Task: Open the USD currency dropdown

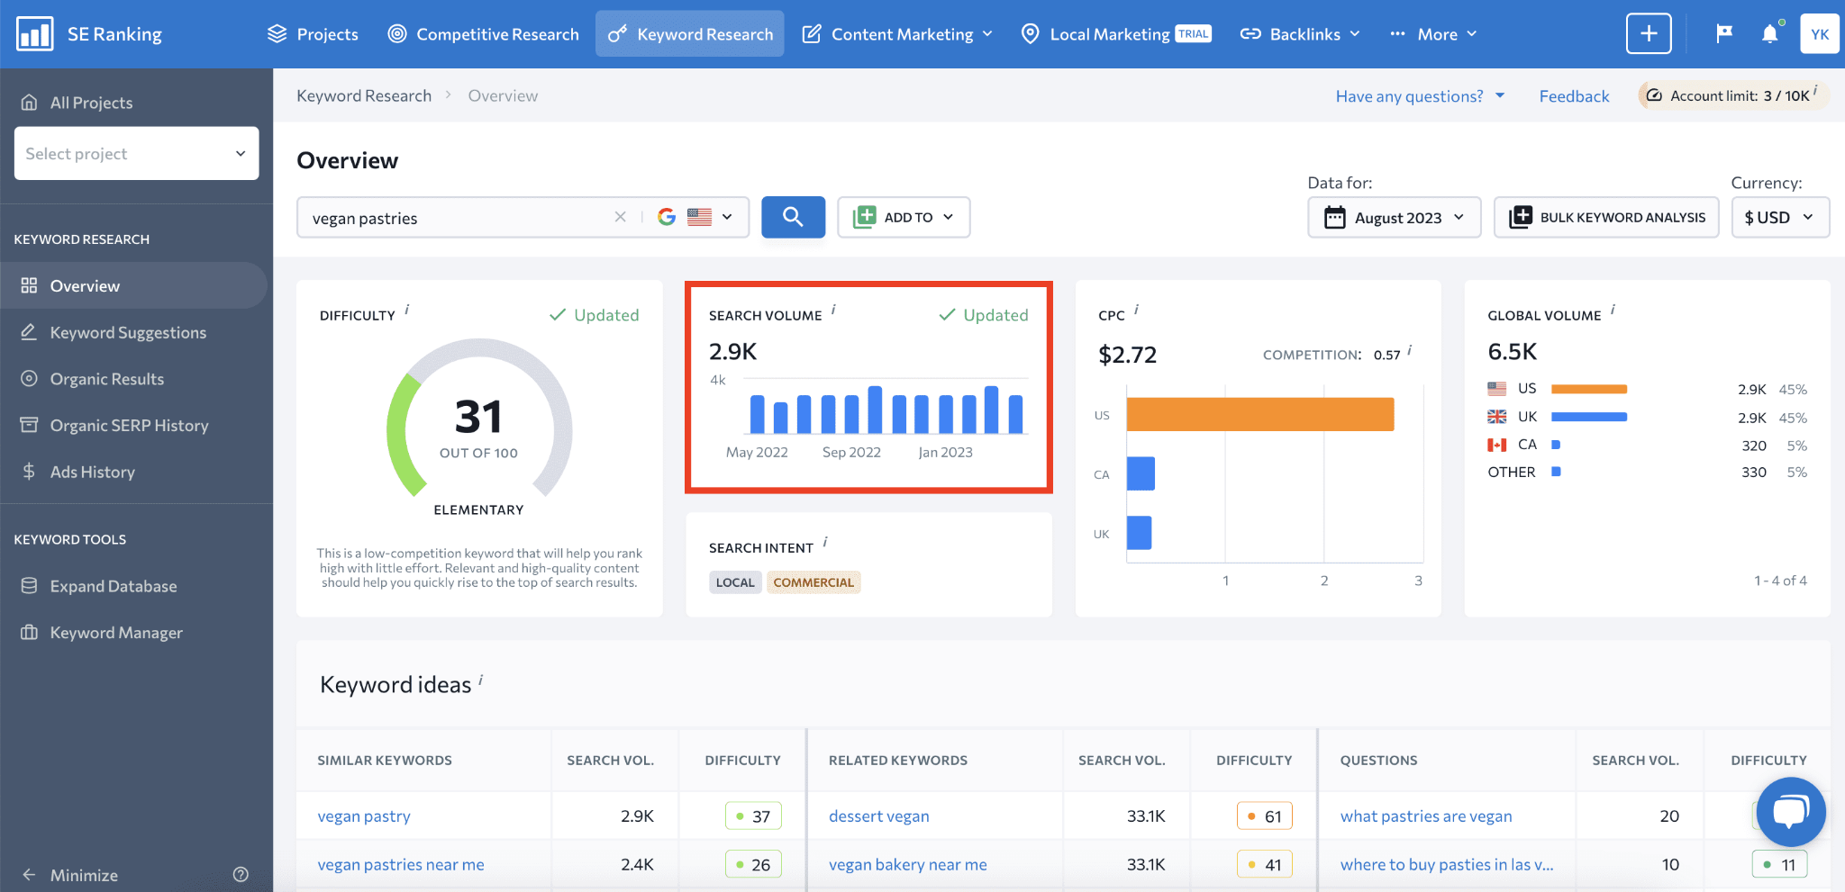Action: click(1780, 217)
